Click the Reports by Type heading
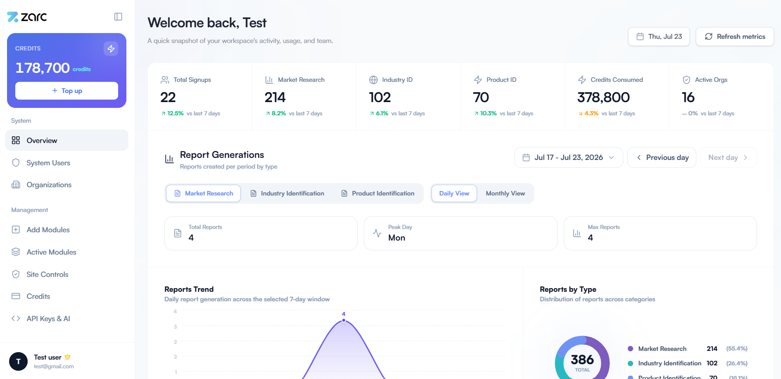 pyautogui.click(x=568, y=289)
